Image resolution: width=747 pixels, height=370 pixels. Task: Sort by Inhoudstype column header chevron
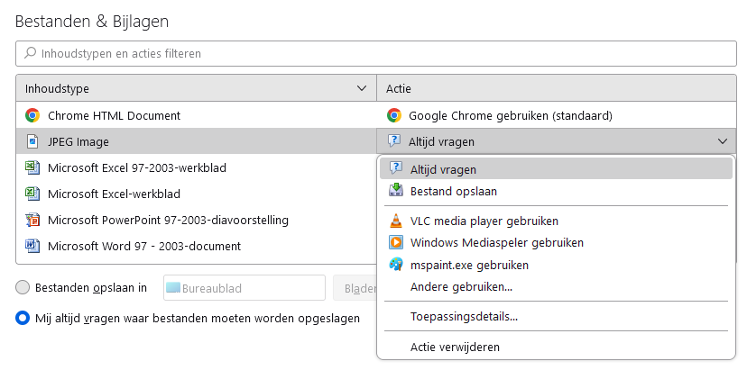pyautogui.click(x=362, y=88)
